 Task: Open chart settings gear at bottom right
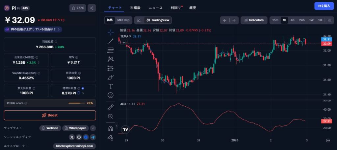[x=328, y=140]
